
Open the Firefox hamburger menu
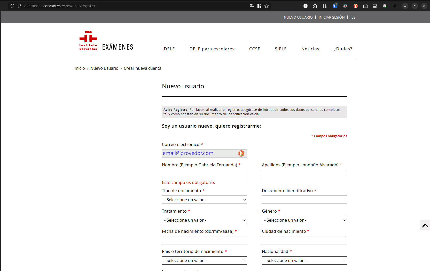point(394,6)
